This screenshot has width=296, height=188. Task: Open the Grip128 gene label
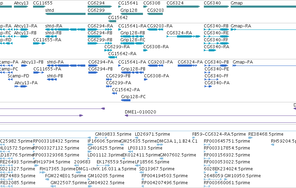tap(129, 10)
